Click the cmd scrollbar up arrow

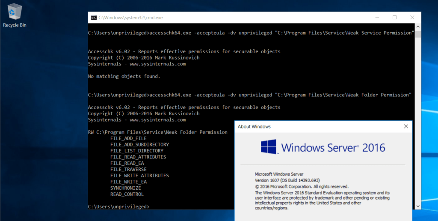pyautogui.click(x=418, y=27)
